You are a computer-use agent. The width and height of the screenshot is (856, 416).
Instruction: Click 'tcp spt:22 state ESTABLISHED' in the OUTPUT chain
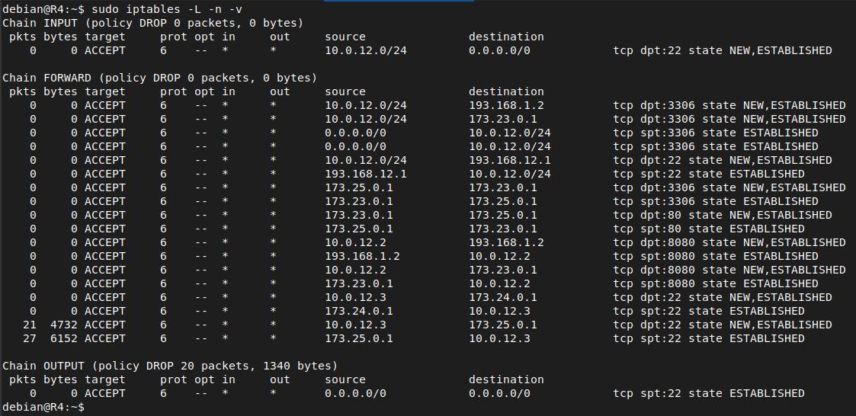click(x=709, y=393)
